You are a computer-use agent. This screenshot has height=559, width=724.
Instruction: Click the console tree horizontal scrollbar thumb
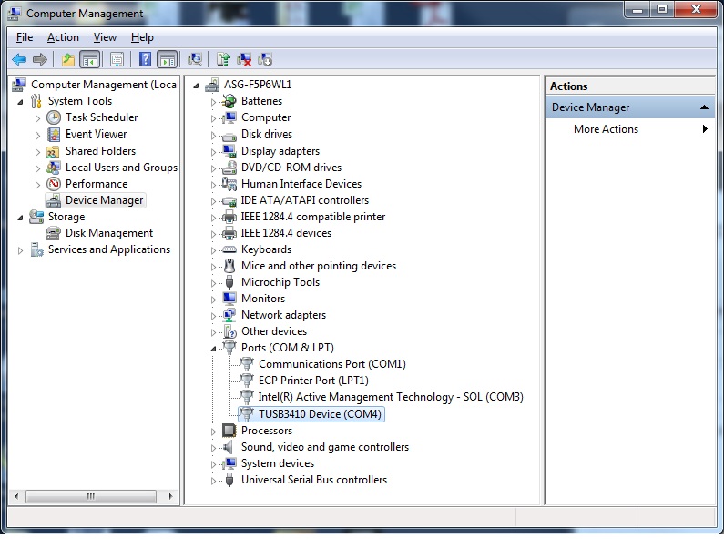(x=91, y=497)
